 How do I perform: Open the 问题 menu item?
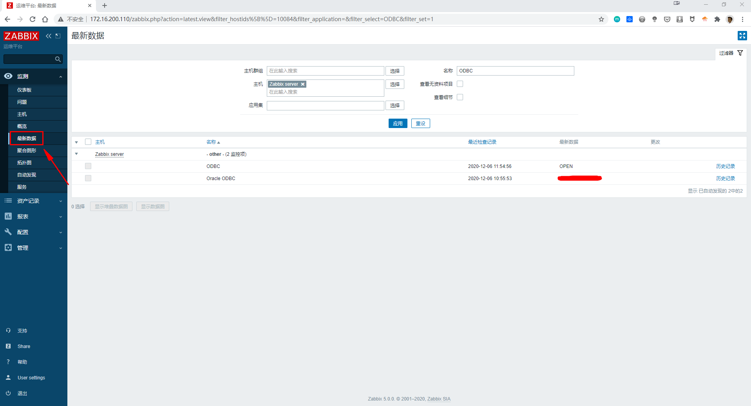tap(22, 102)
